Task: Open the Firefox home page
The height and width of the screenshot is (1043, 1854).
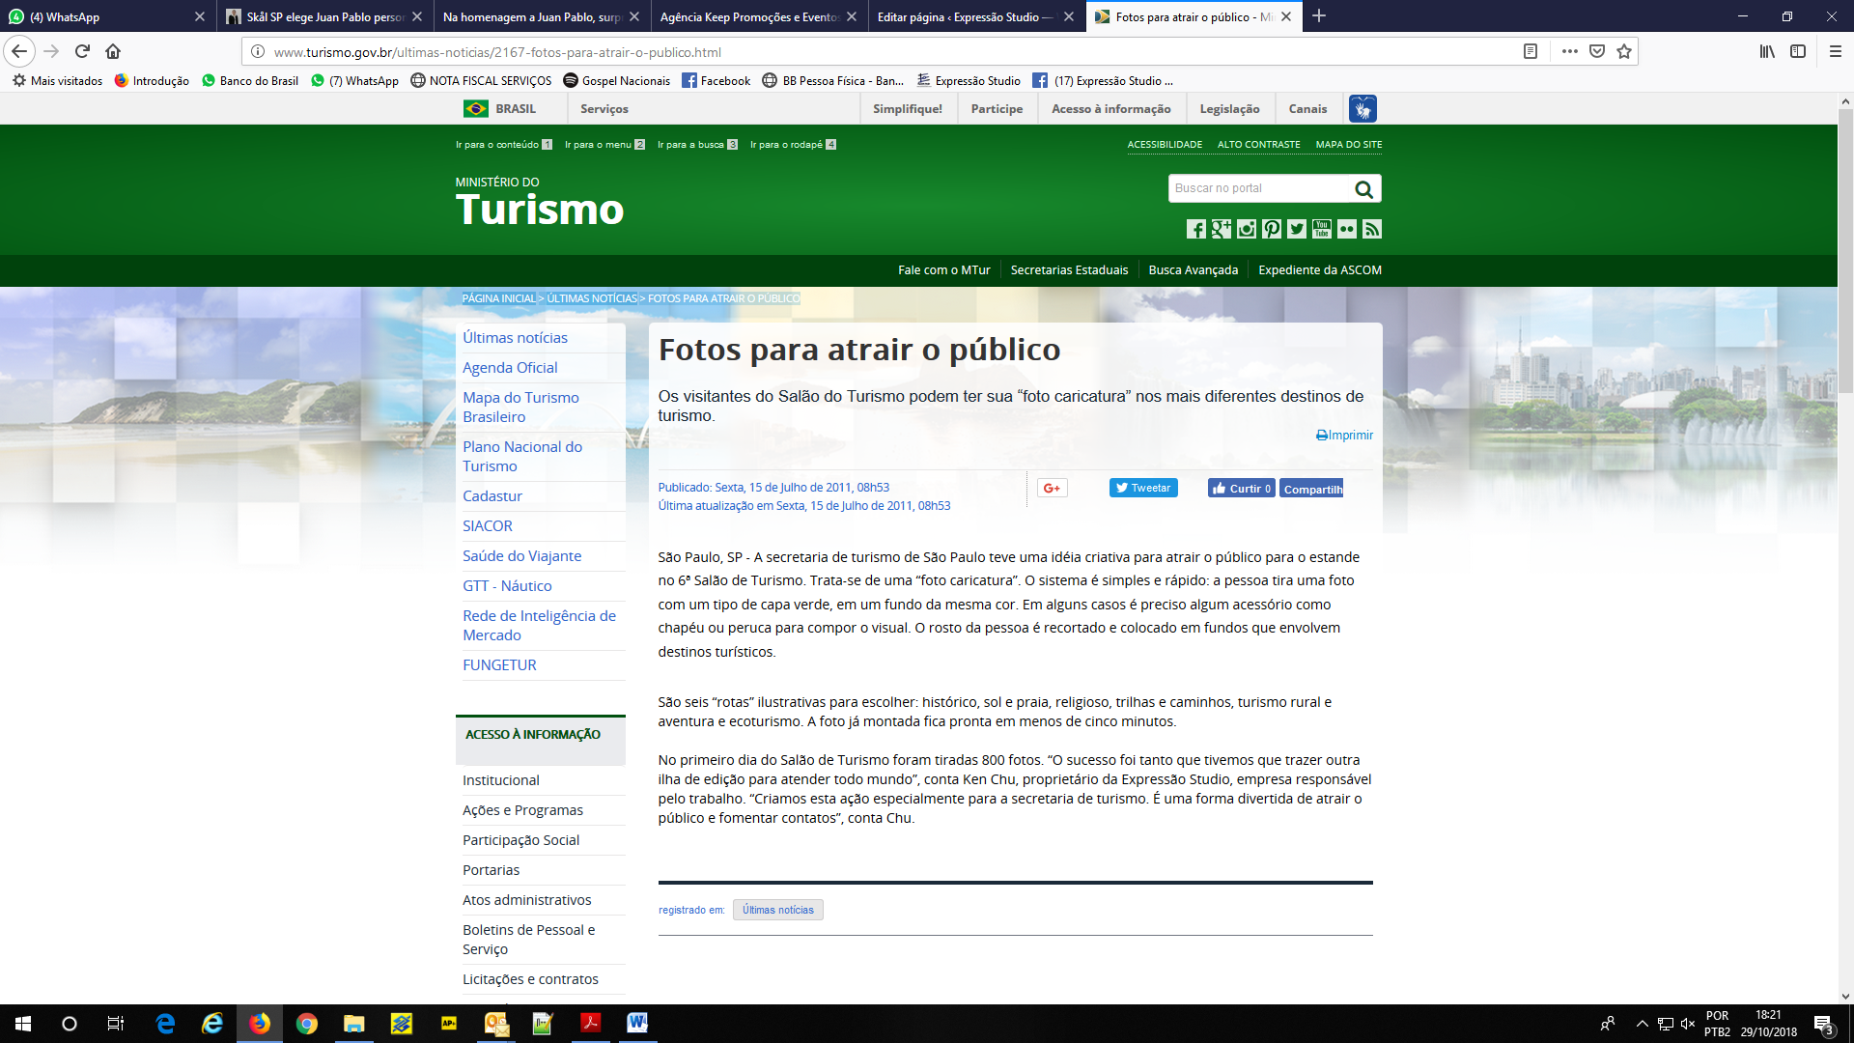Action: point(113,51)
